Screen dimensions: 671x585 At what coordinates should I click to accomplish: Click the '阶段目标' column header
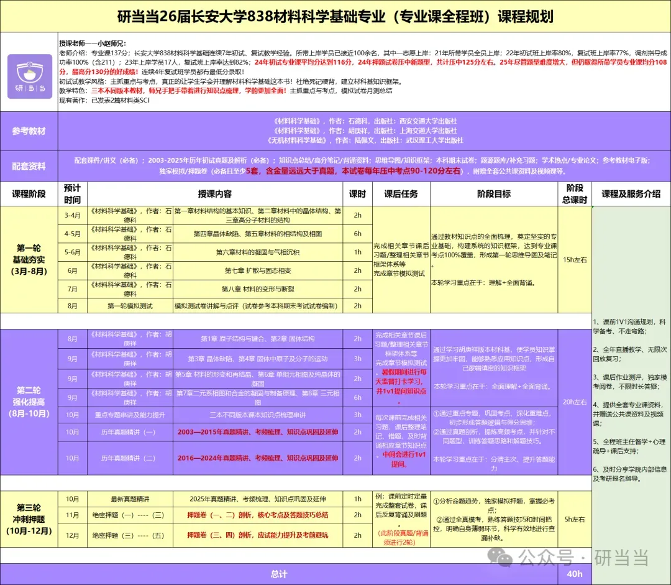[x=494, y=194]
